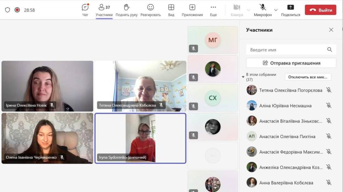Toggle the Камера camera button

(237, 10)
